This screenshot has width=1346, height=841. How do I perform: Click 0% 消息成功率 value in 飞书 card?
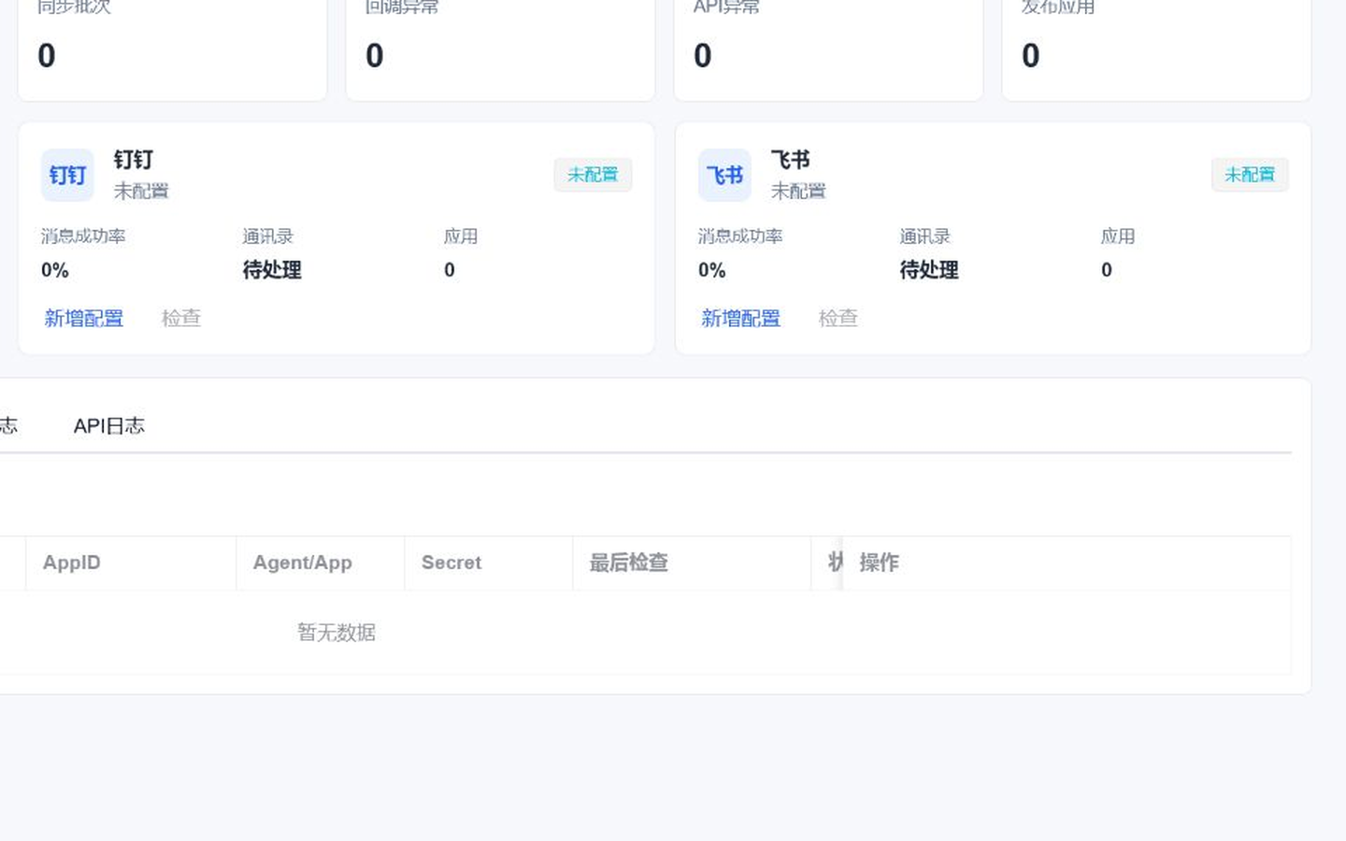coord(712,270)
